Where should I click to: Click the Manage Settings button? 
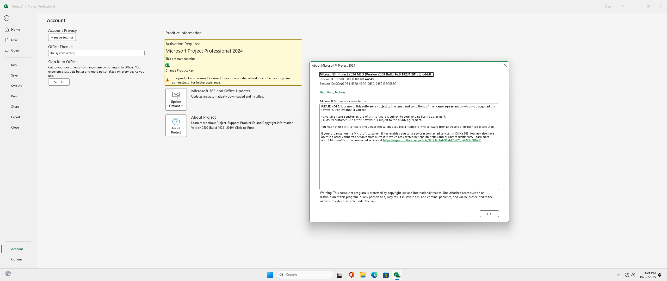[62, 37]
